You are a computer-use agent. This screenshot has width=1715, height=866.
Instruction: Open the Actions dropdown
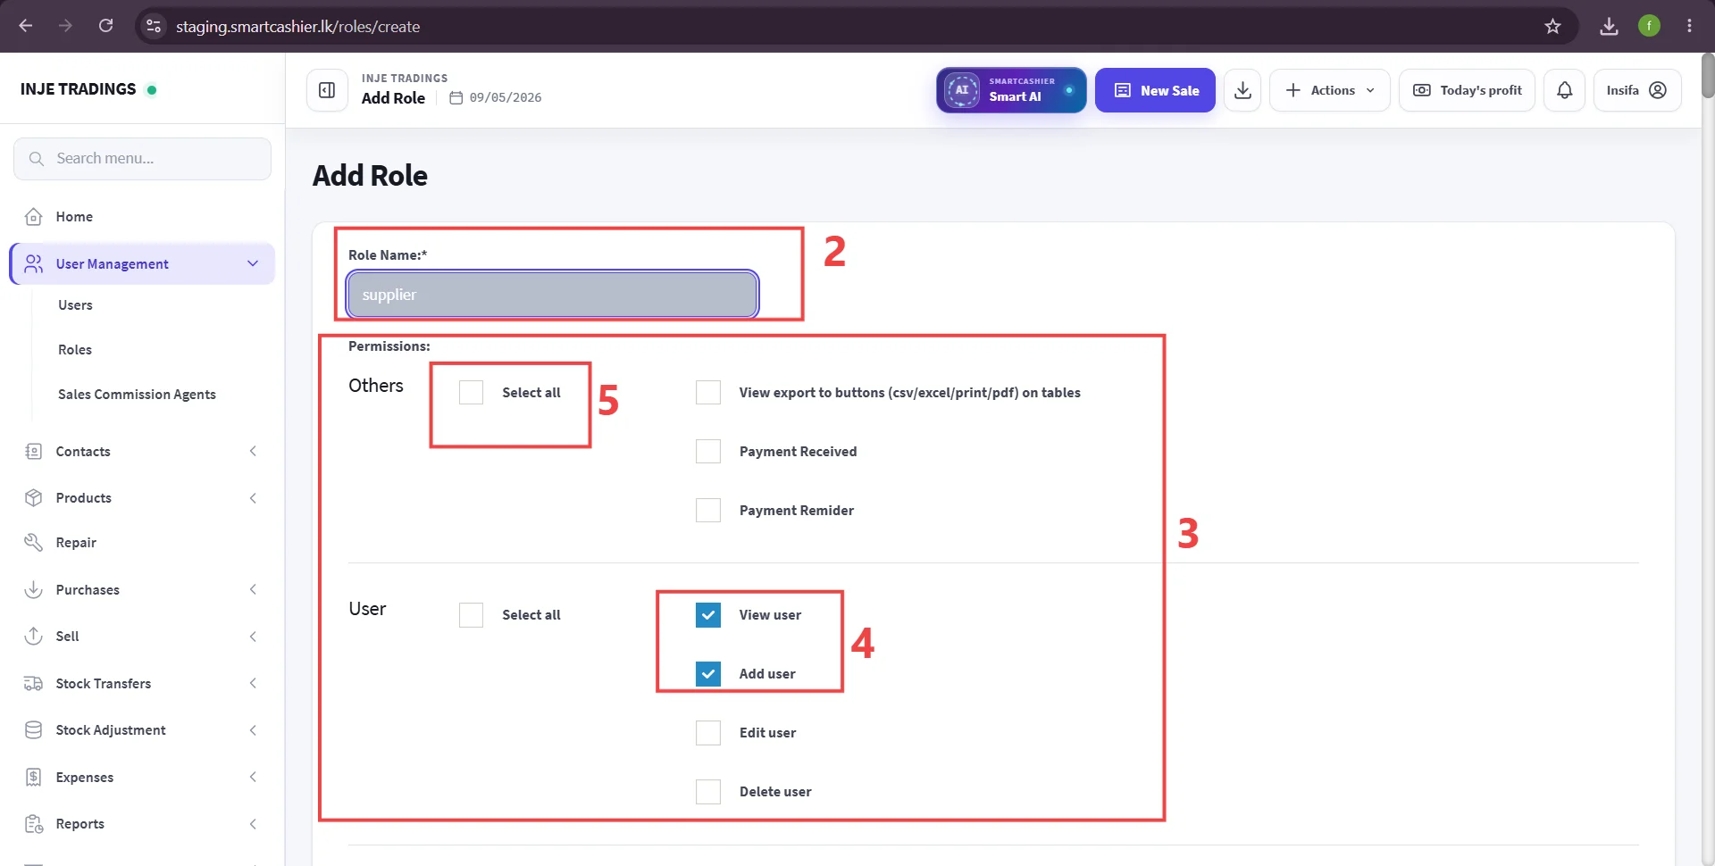click(x=1329, y=90)
